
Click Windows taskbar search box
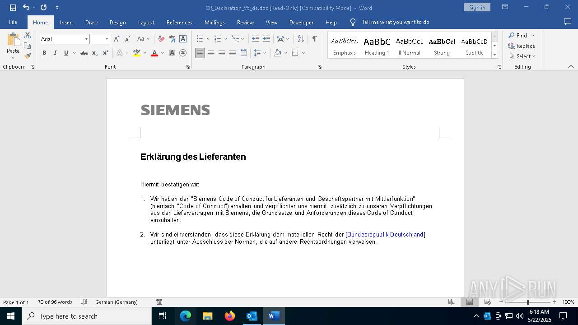pos(87,316)
